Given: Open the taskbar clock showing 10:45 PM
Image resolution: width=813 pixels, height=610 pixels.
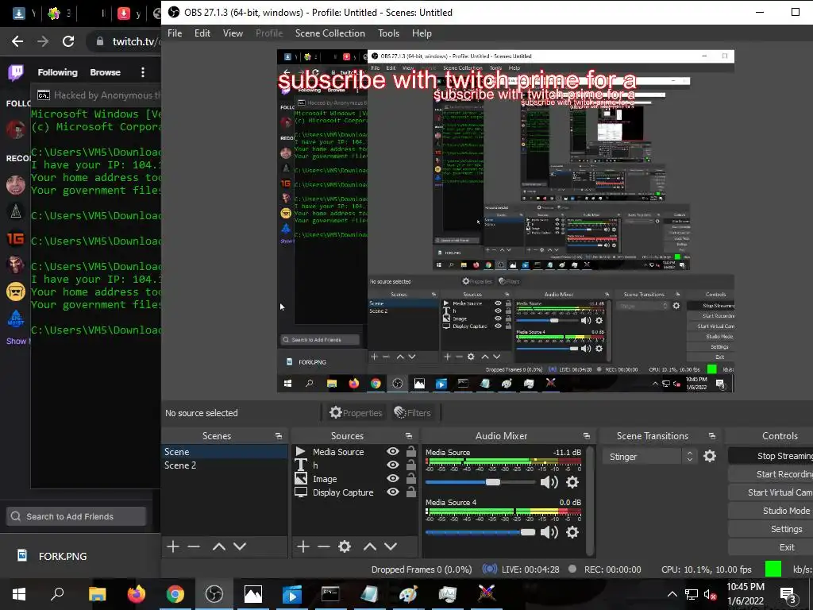Looking at the screenshot, I should point(746,594).
